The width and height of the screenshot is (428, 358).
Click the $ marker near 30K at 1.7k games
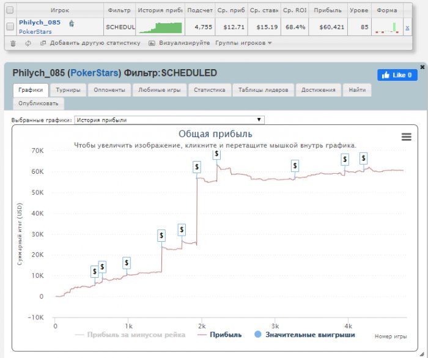182,229
